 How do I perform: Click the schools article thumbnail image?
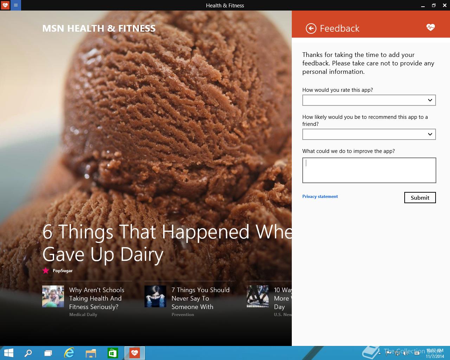(53, 296)
